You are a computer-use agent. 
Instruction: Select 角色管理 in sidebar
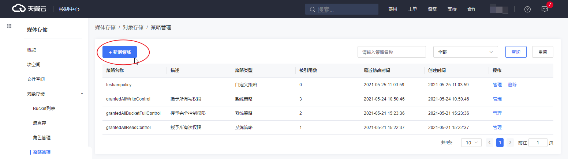click(42, 138)
